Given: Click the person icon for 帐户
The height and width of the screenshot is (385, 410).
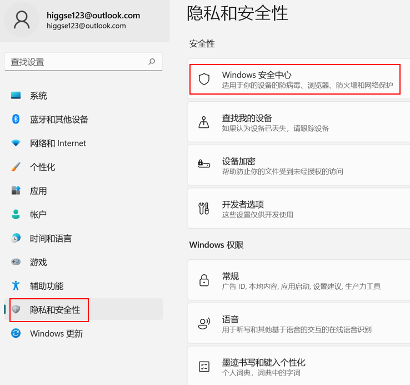Looking at the screenshot, I should (x=16, y=214).
